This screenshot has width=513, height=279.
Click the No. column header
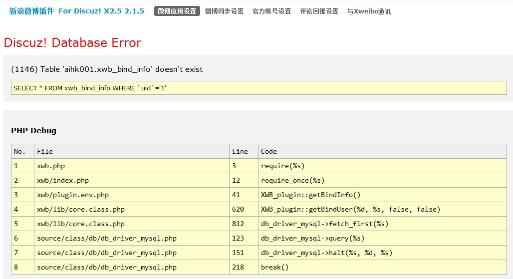[22, 151]
